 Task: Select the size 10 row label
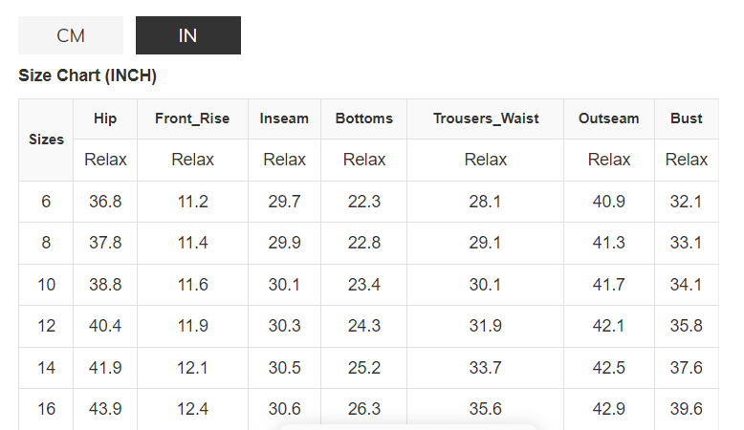[x=46, y=285]
